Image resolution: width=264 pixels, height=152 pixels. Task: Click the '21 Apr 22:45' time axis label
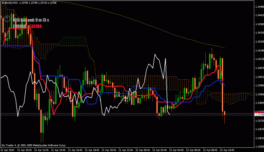(x=126, y=150)
